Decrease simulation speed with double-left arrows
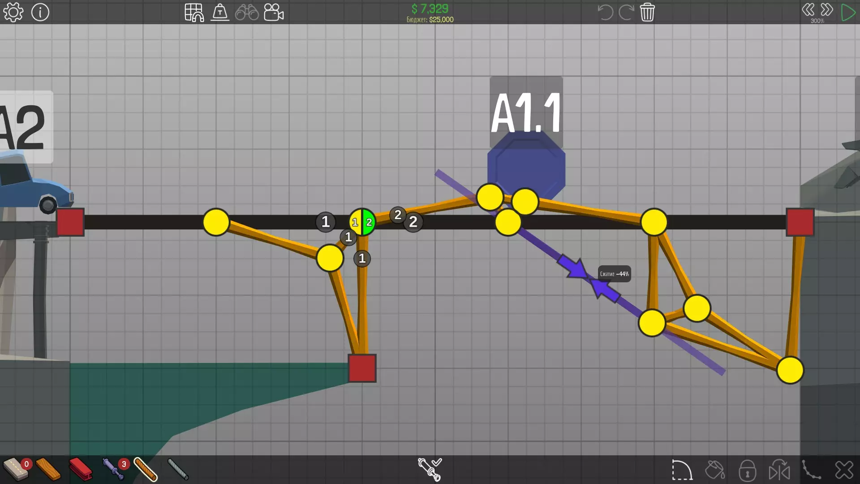The image size is (860, 484). (808, 9)
